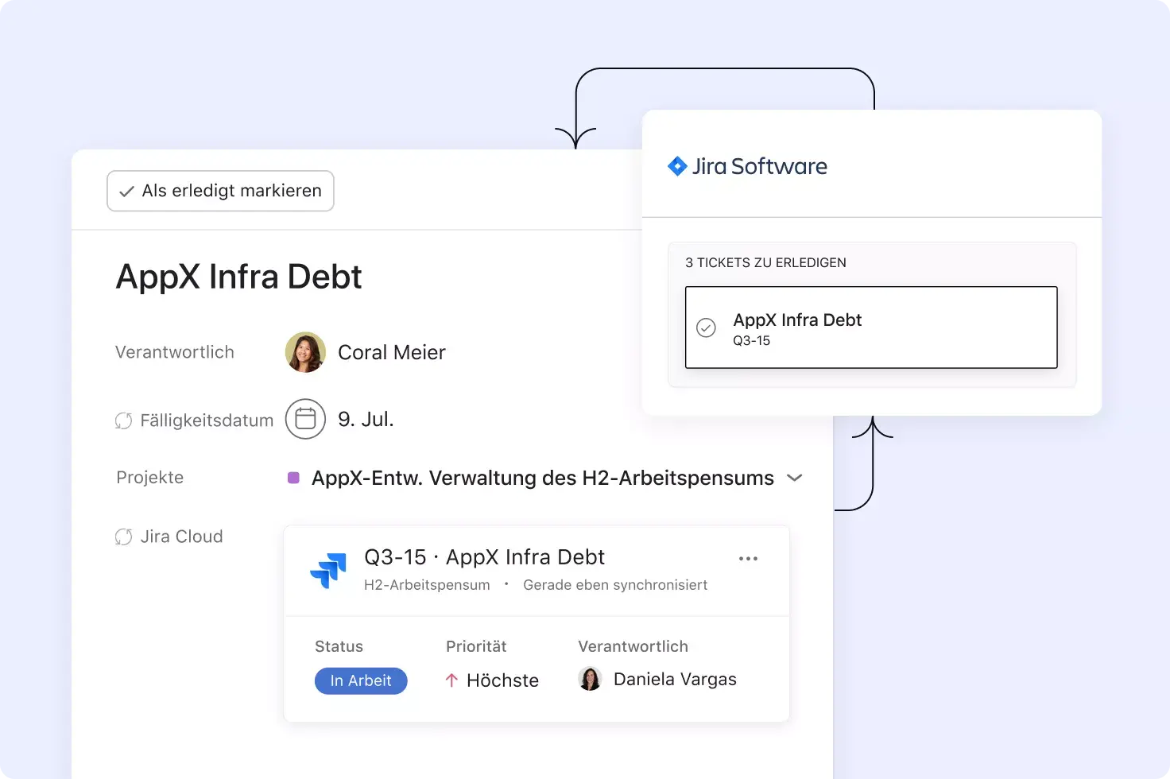Click the Jira logo on the Q3-15 card
1170x779 pixels.
pos(328,570)
